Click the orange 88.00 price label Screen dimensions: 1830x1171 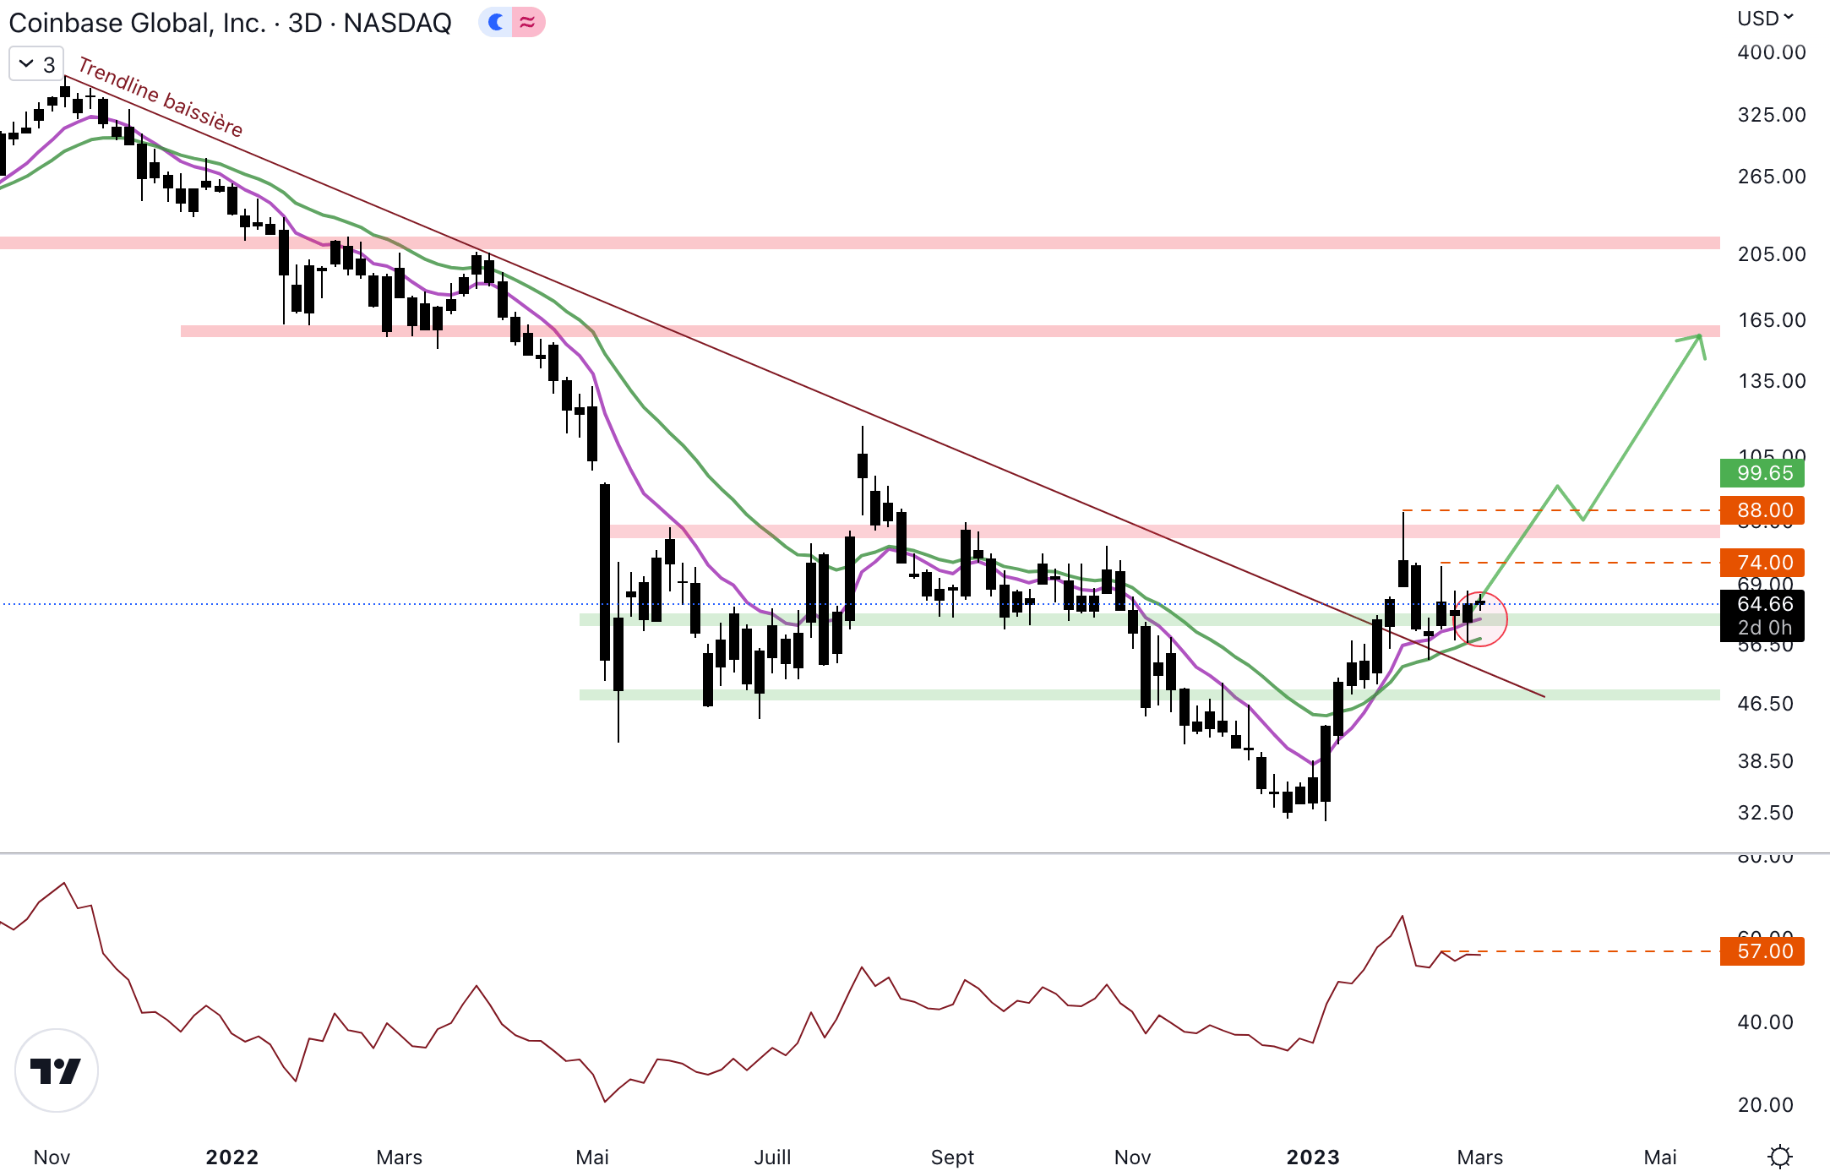1762,510
